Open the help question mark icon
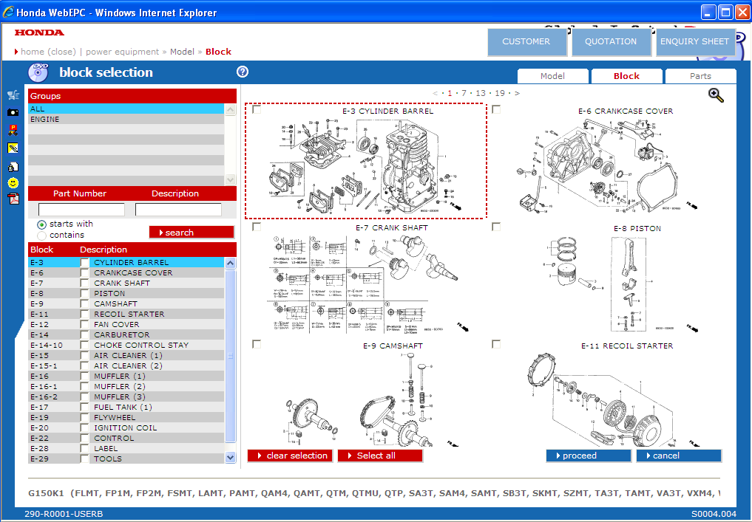Screen dimensions: 752x522 (243, 72)
